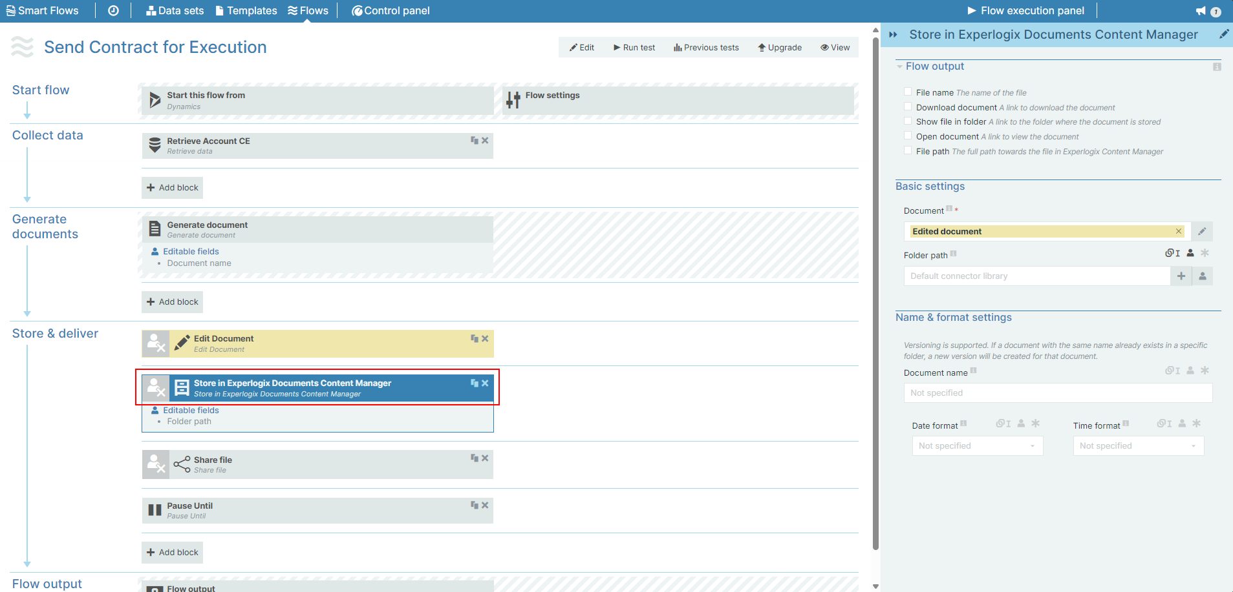The image size is (1233, 592).
Task: Toggle Folder path required asterisk
Action: point(1205,253)
